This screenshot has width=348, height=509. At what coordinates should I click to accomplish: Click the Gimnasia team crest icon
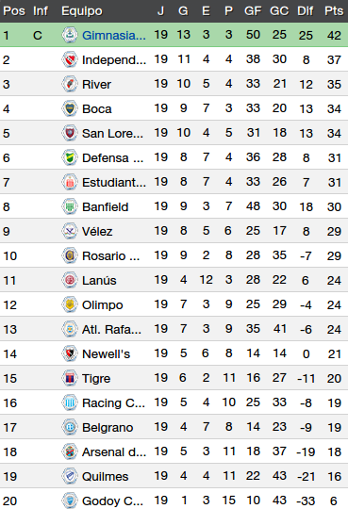(70, 35)
